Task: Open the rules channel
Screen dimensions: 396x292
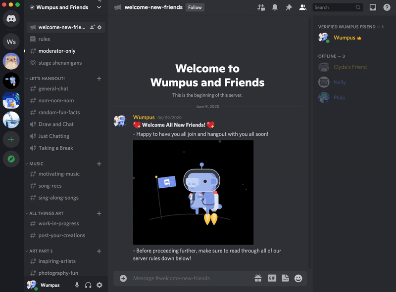Action: pos(44,39)
